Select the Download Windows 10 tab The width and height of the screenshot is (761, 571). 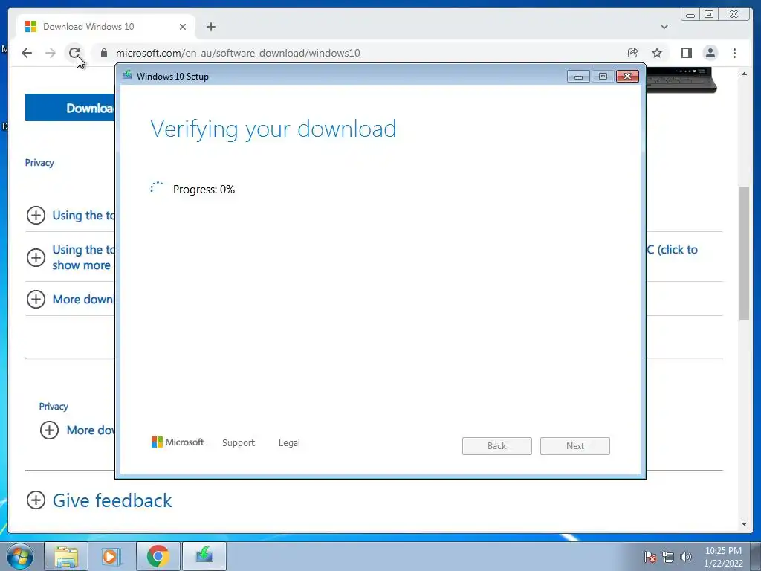tap(106, 27)
